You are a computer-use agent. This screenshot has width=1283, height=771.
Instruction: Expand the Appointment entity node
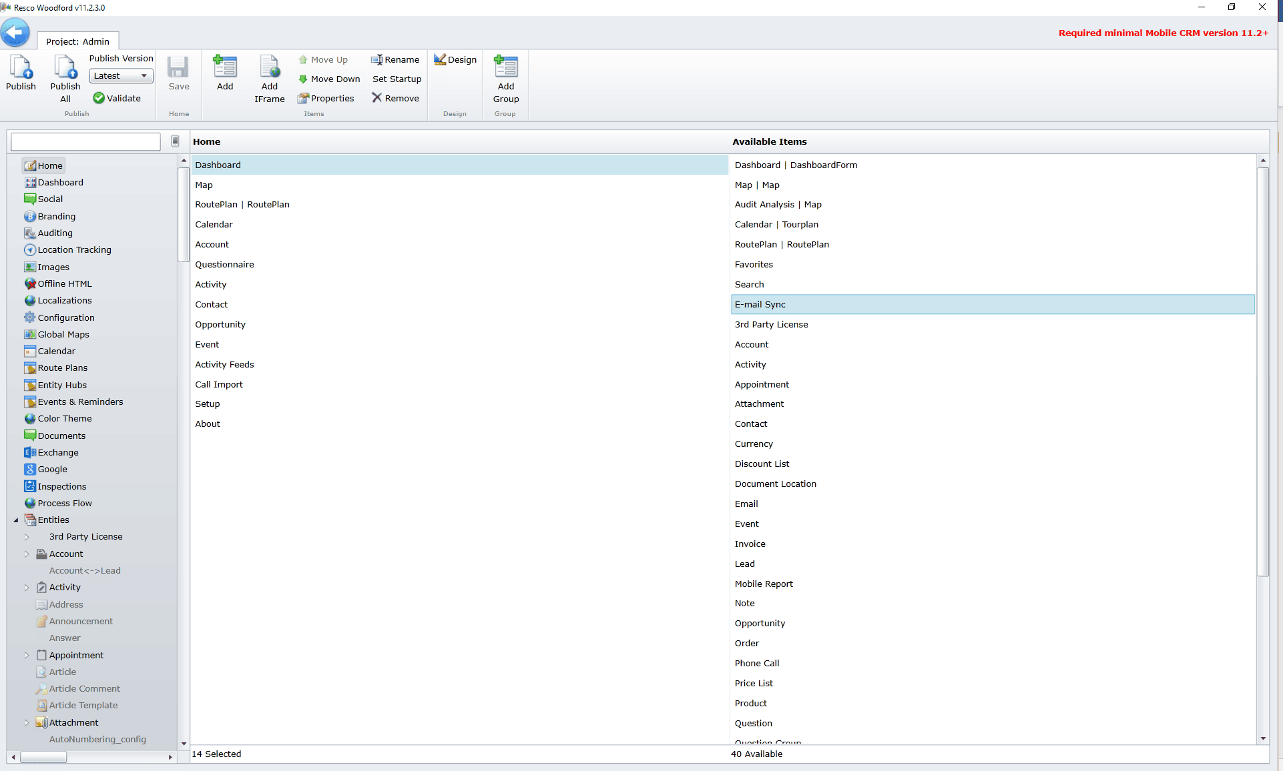27,656
